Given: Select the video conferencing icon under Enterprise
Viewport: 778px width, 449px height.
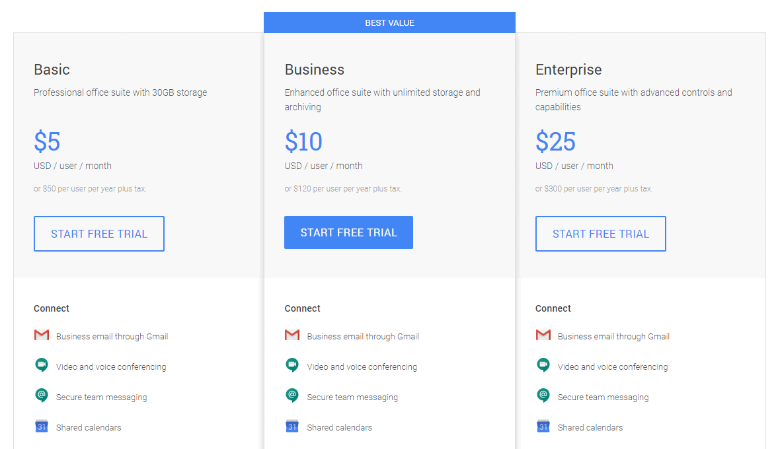Looking at the screenshot, I should pyautogui.click(x=543, y=366).
